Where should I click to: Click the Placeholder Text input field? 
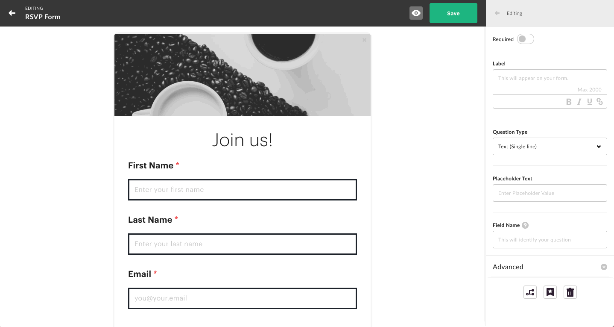pos(550,193)
